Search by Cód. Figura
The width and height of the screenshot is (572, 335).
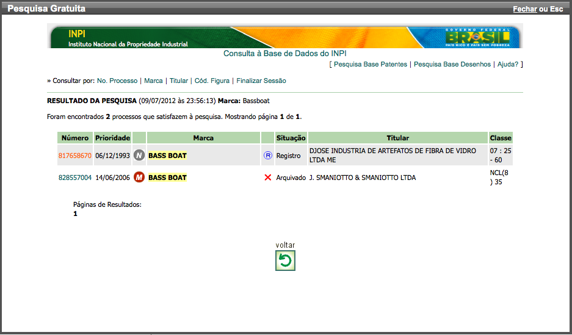click(212, 81)
